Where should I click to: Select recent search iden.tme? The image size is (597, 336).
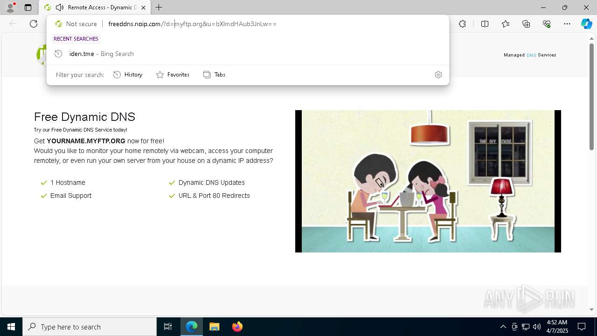click(x=248, y=54)
